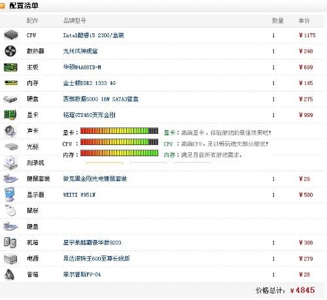This screenshot has width=327, height=300.
Task: Click the keyboard-mouse combo icon
Action: coord(10,178)
